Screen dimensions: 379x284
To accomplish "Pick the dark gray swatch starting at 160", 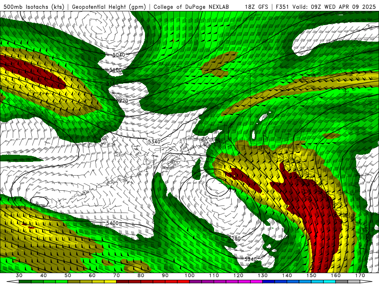I will [342, 282].
